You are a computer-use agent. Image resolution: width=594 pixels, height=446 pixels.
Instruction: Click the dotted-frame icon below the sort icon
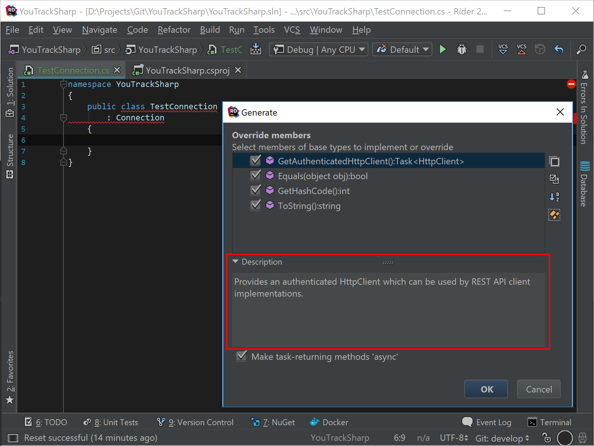point(554,215)
